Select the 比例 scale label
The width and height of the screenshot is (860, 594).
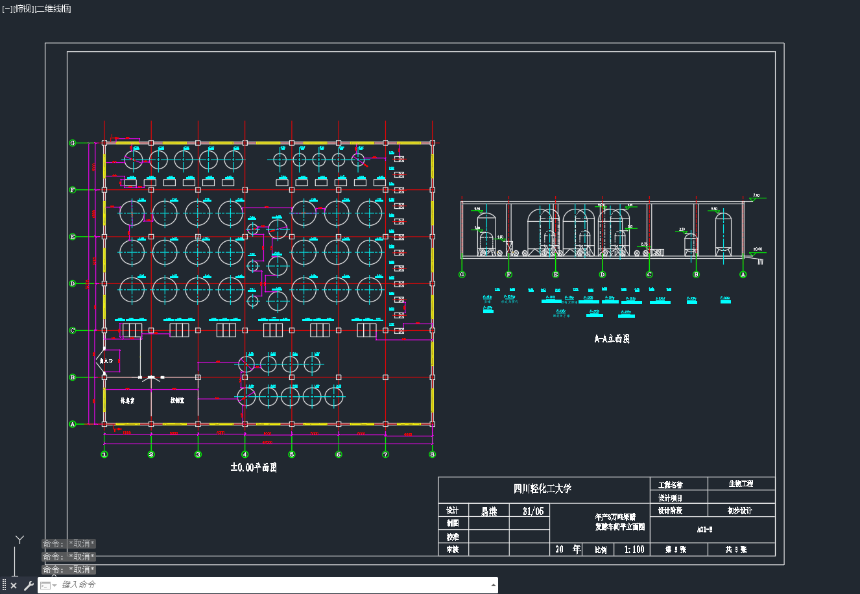601,550
